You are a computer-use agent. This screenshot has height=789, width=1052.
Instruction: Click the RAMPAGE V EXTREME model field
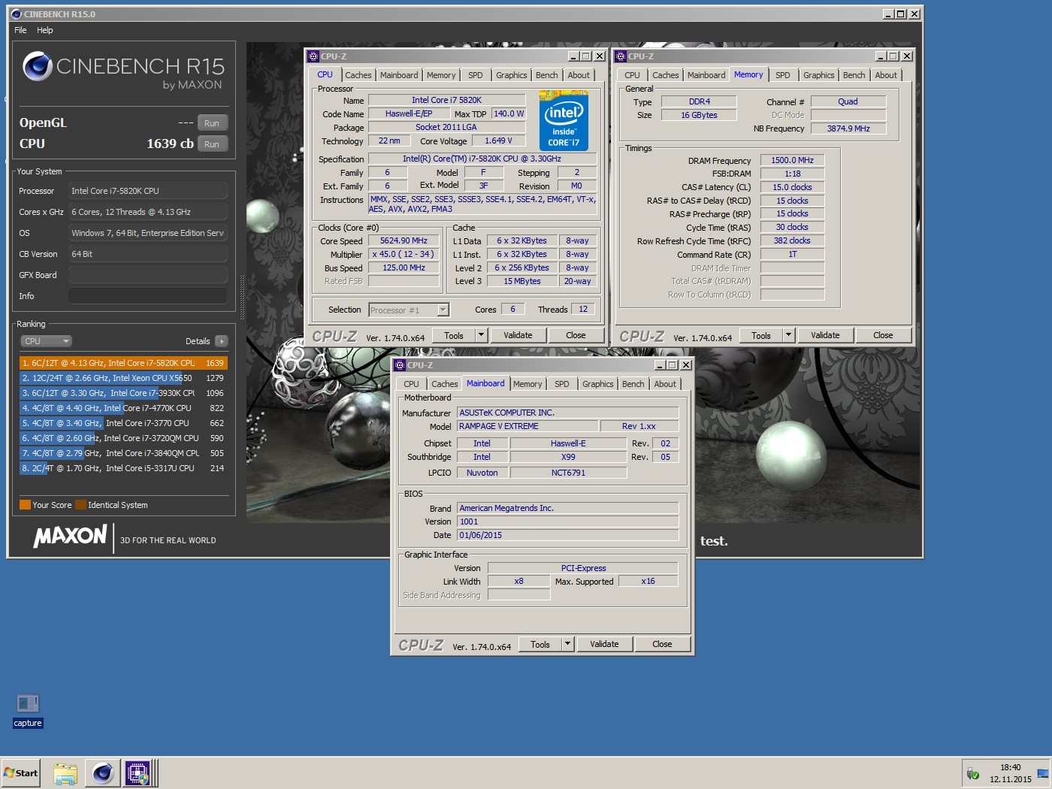tap(528, 426)
